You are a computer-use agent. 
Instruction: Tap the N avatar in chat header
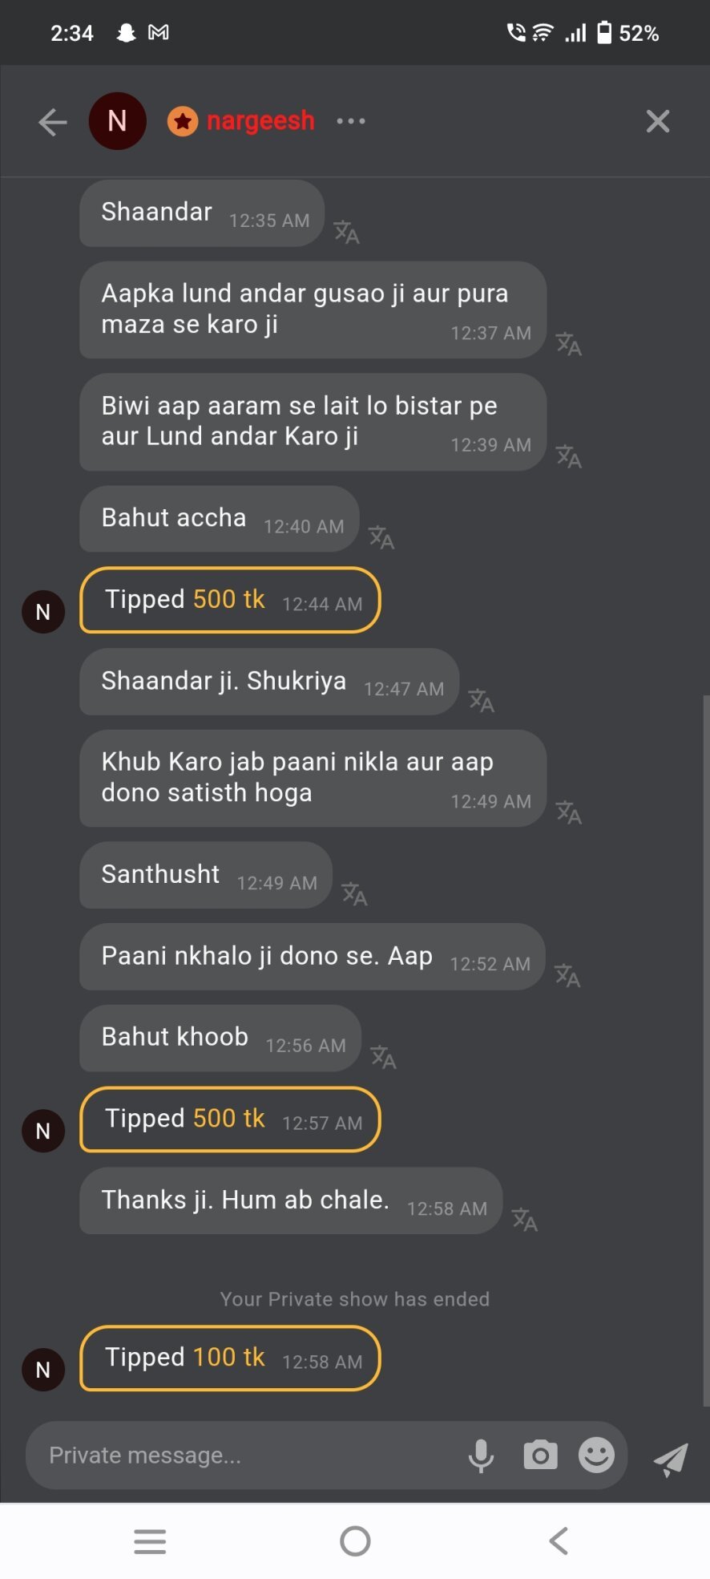[x=117, y=121]
